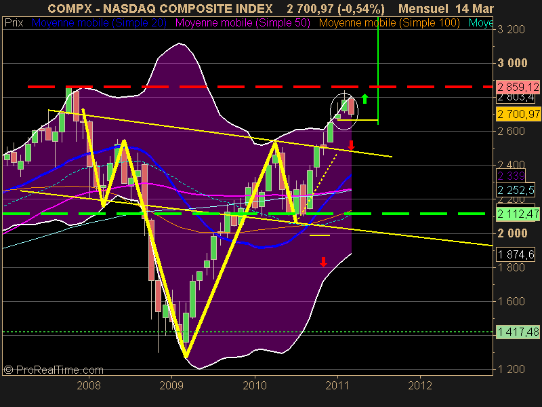Click the green price tag 2 112,47

tap(518, 214)
